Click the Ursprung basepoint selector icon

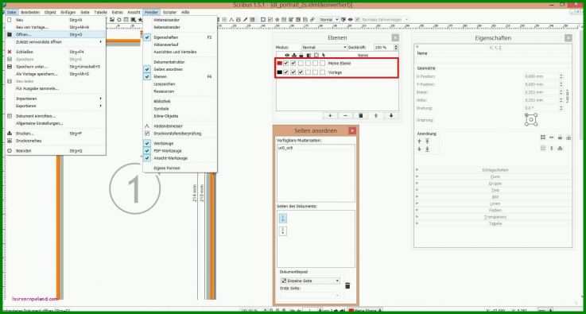coord(530,119)
